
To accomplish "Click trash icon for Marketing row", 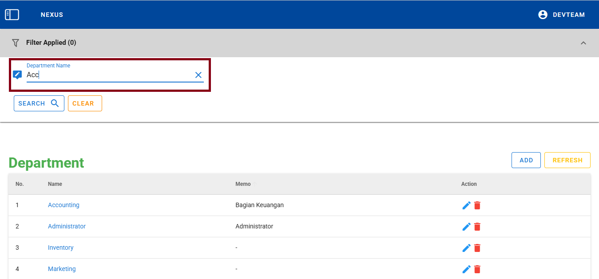I will tap(477, 269).
